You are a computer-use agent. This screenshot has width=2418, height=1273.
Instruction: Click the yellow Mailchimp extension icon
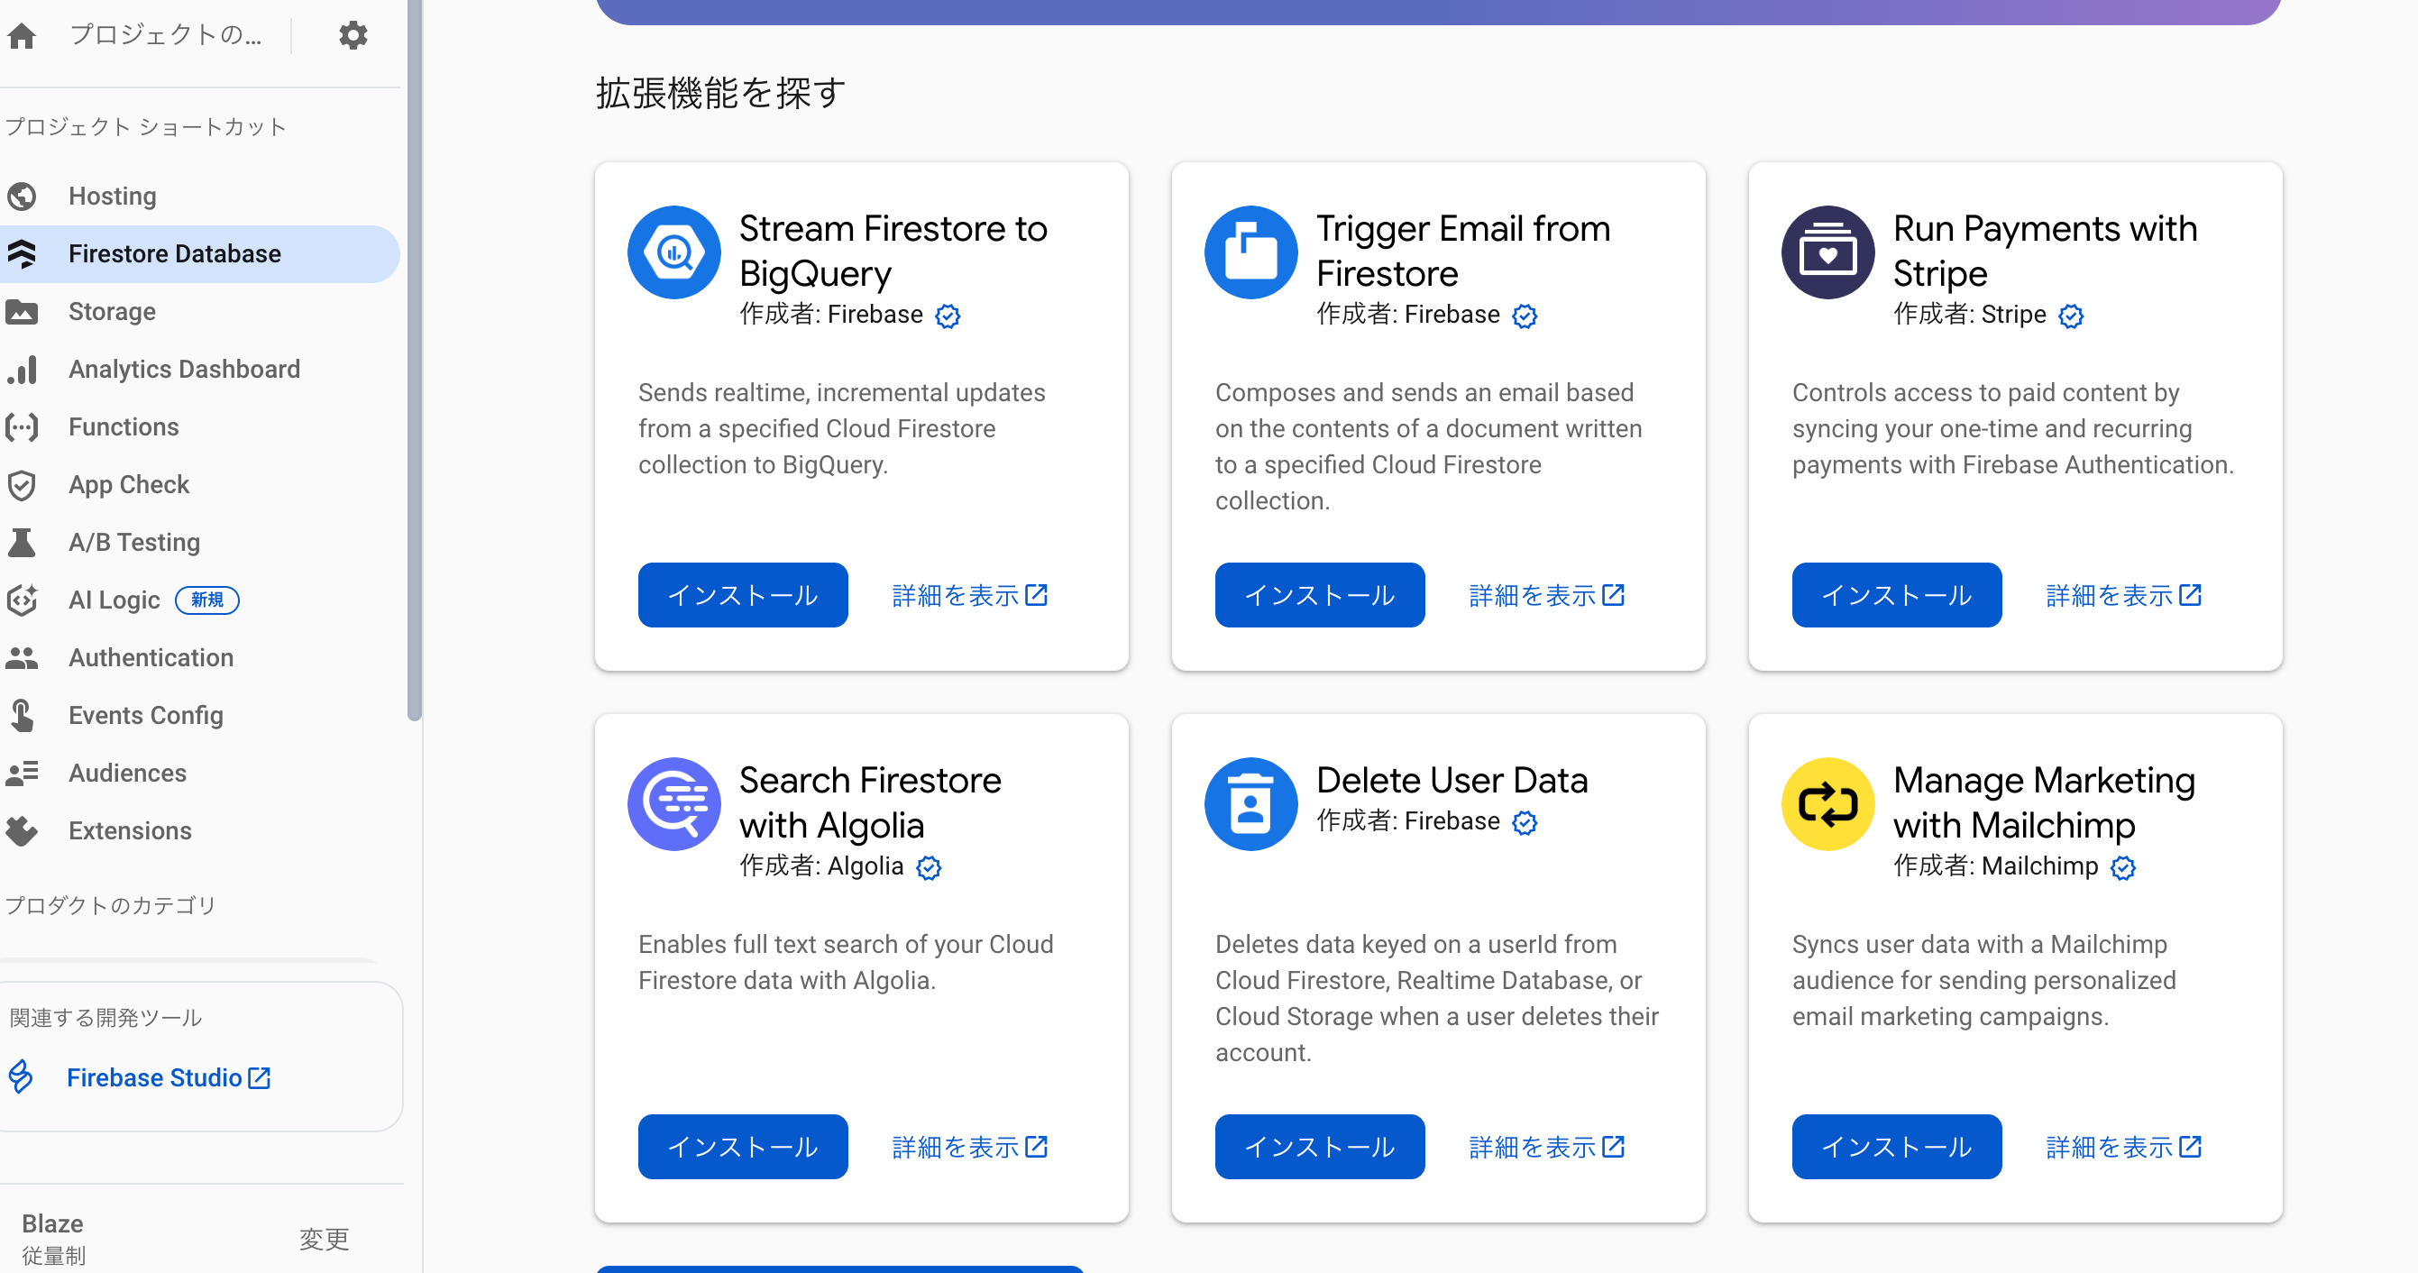[1827, 804]
